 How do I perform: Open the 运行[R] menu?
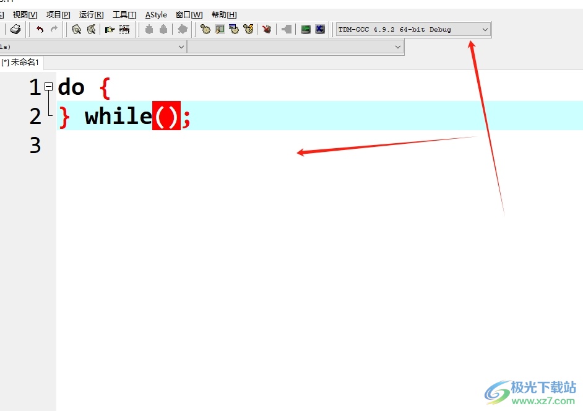[91, 14]
